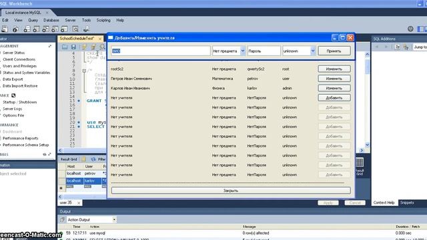Screen dimensions: 427x240
Task: Click the Filter icon in the Result Grid bar
Action: (x=93, y=159)
